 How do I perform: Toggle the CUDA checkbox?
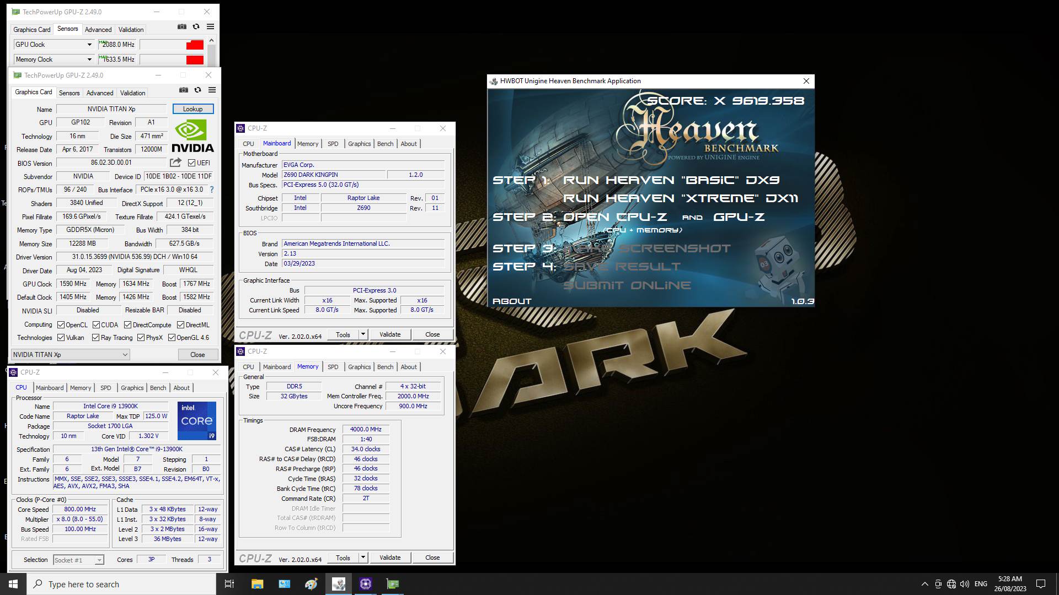(96, 325)
